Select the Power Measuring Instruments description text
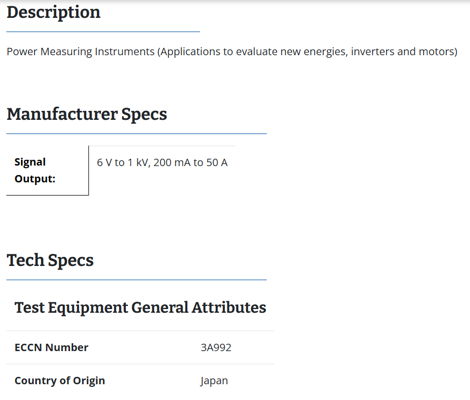 pos(232,52)
